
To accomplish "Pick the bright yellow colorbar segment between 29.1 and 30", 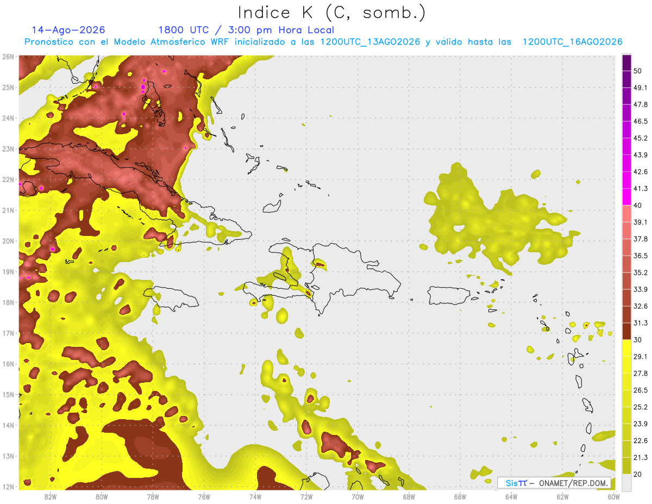I will pyautogui.click(x=626, y=348).
